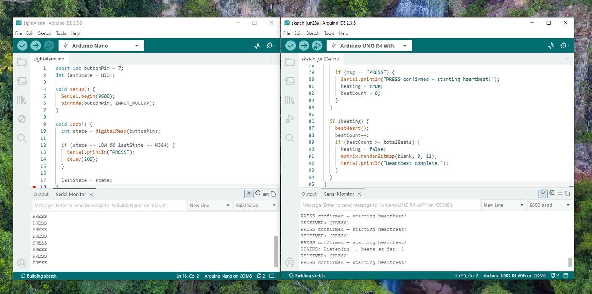
Task: Open Arduino Nano board selector dropdown
Action: click(101, 46)
